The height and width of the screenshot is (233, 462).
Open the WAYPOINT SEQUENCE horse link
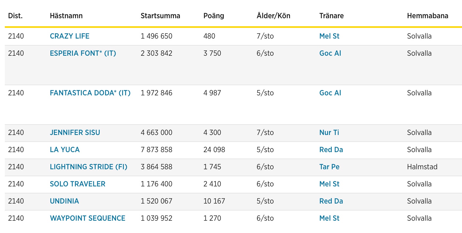[x=87, y=218]
